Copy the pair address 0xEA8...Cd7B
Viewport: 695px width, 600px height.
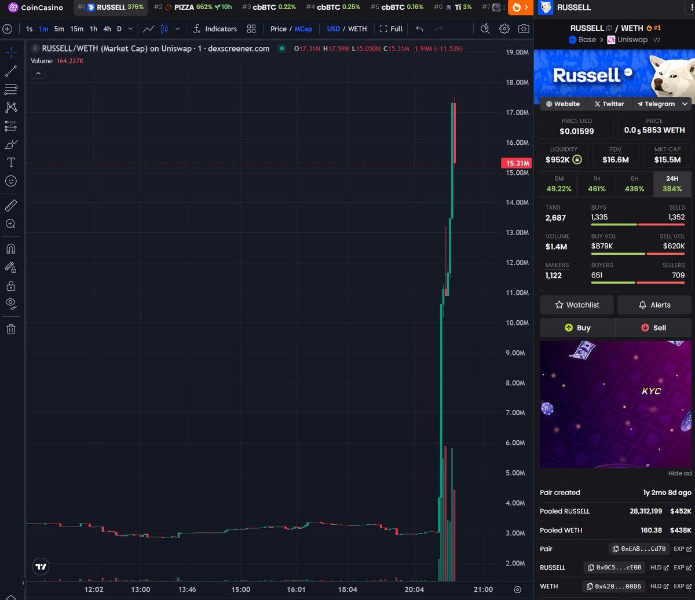[639, 548]
